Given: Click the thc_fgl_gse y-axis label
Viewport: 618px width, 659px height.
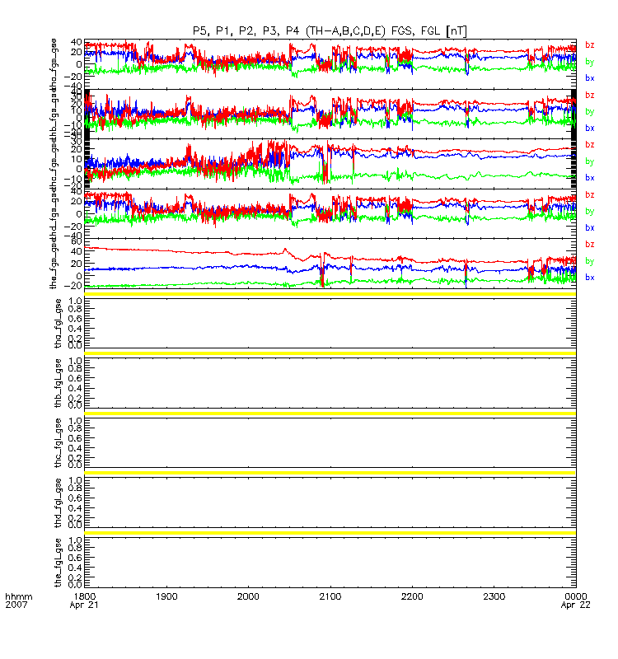Looking at the screenshot, I should tap(58, 442).
